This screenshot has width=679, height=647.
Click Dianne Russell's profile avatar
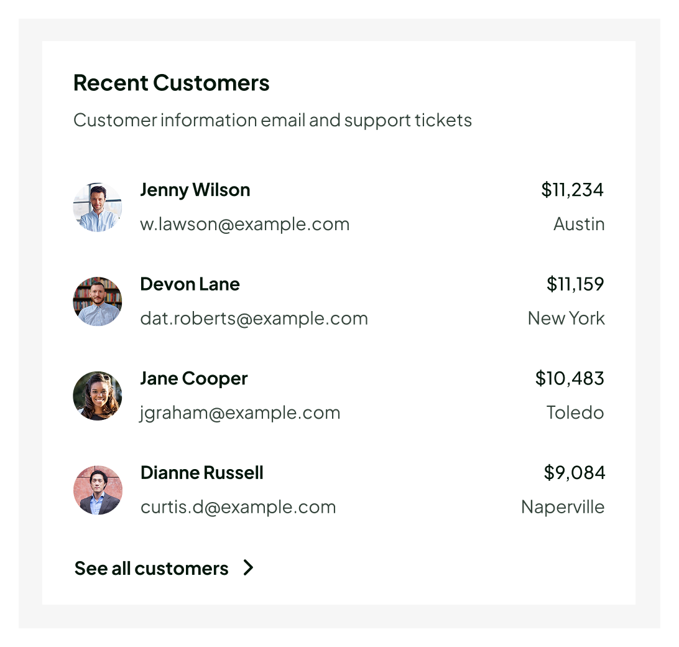pos(98,490)
